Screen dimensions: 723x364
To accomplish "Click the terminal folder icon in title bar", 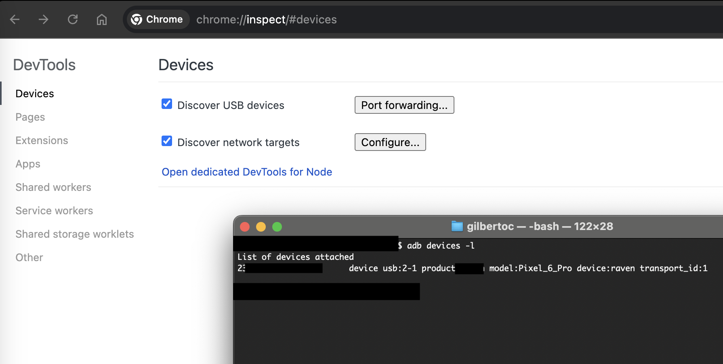I will click(x=457, y=226).
